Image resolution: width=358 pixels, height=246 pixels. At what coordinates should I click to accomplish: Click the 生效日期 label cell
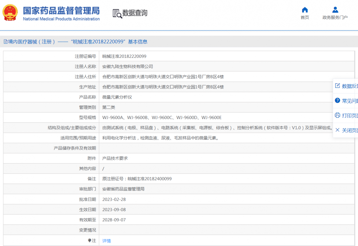[51, 210]
